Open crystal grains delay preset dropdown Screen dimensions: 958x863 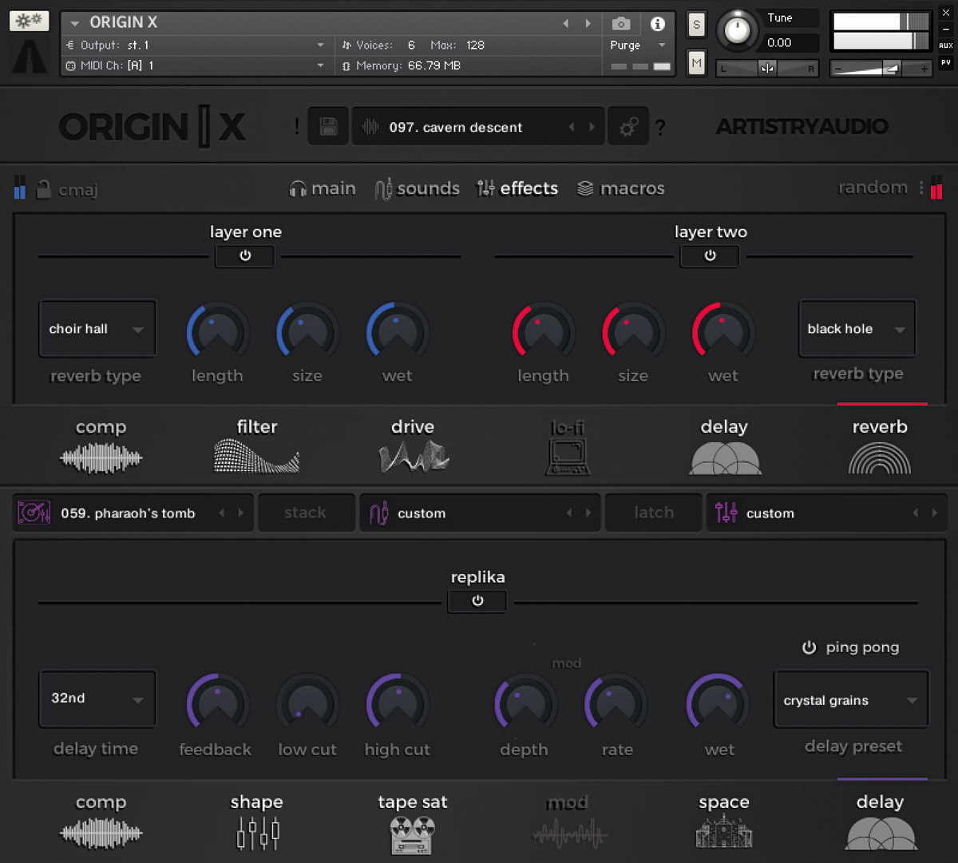point(851,700)
